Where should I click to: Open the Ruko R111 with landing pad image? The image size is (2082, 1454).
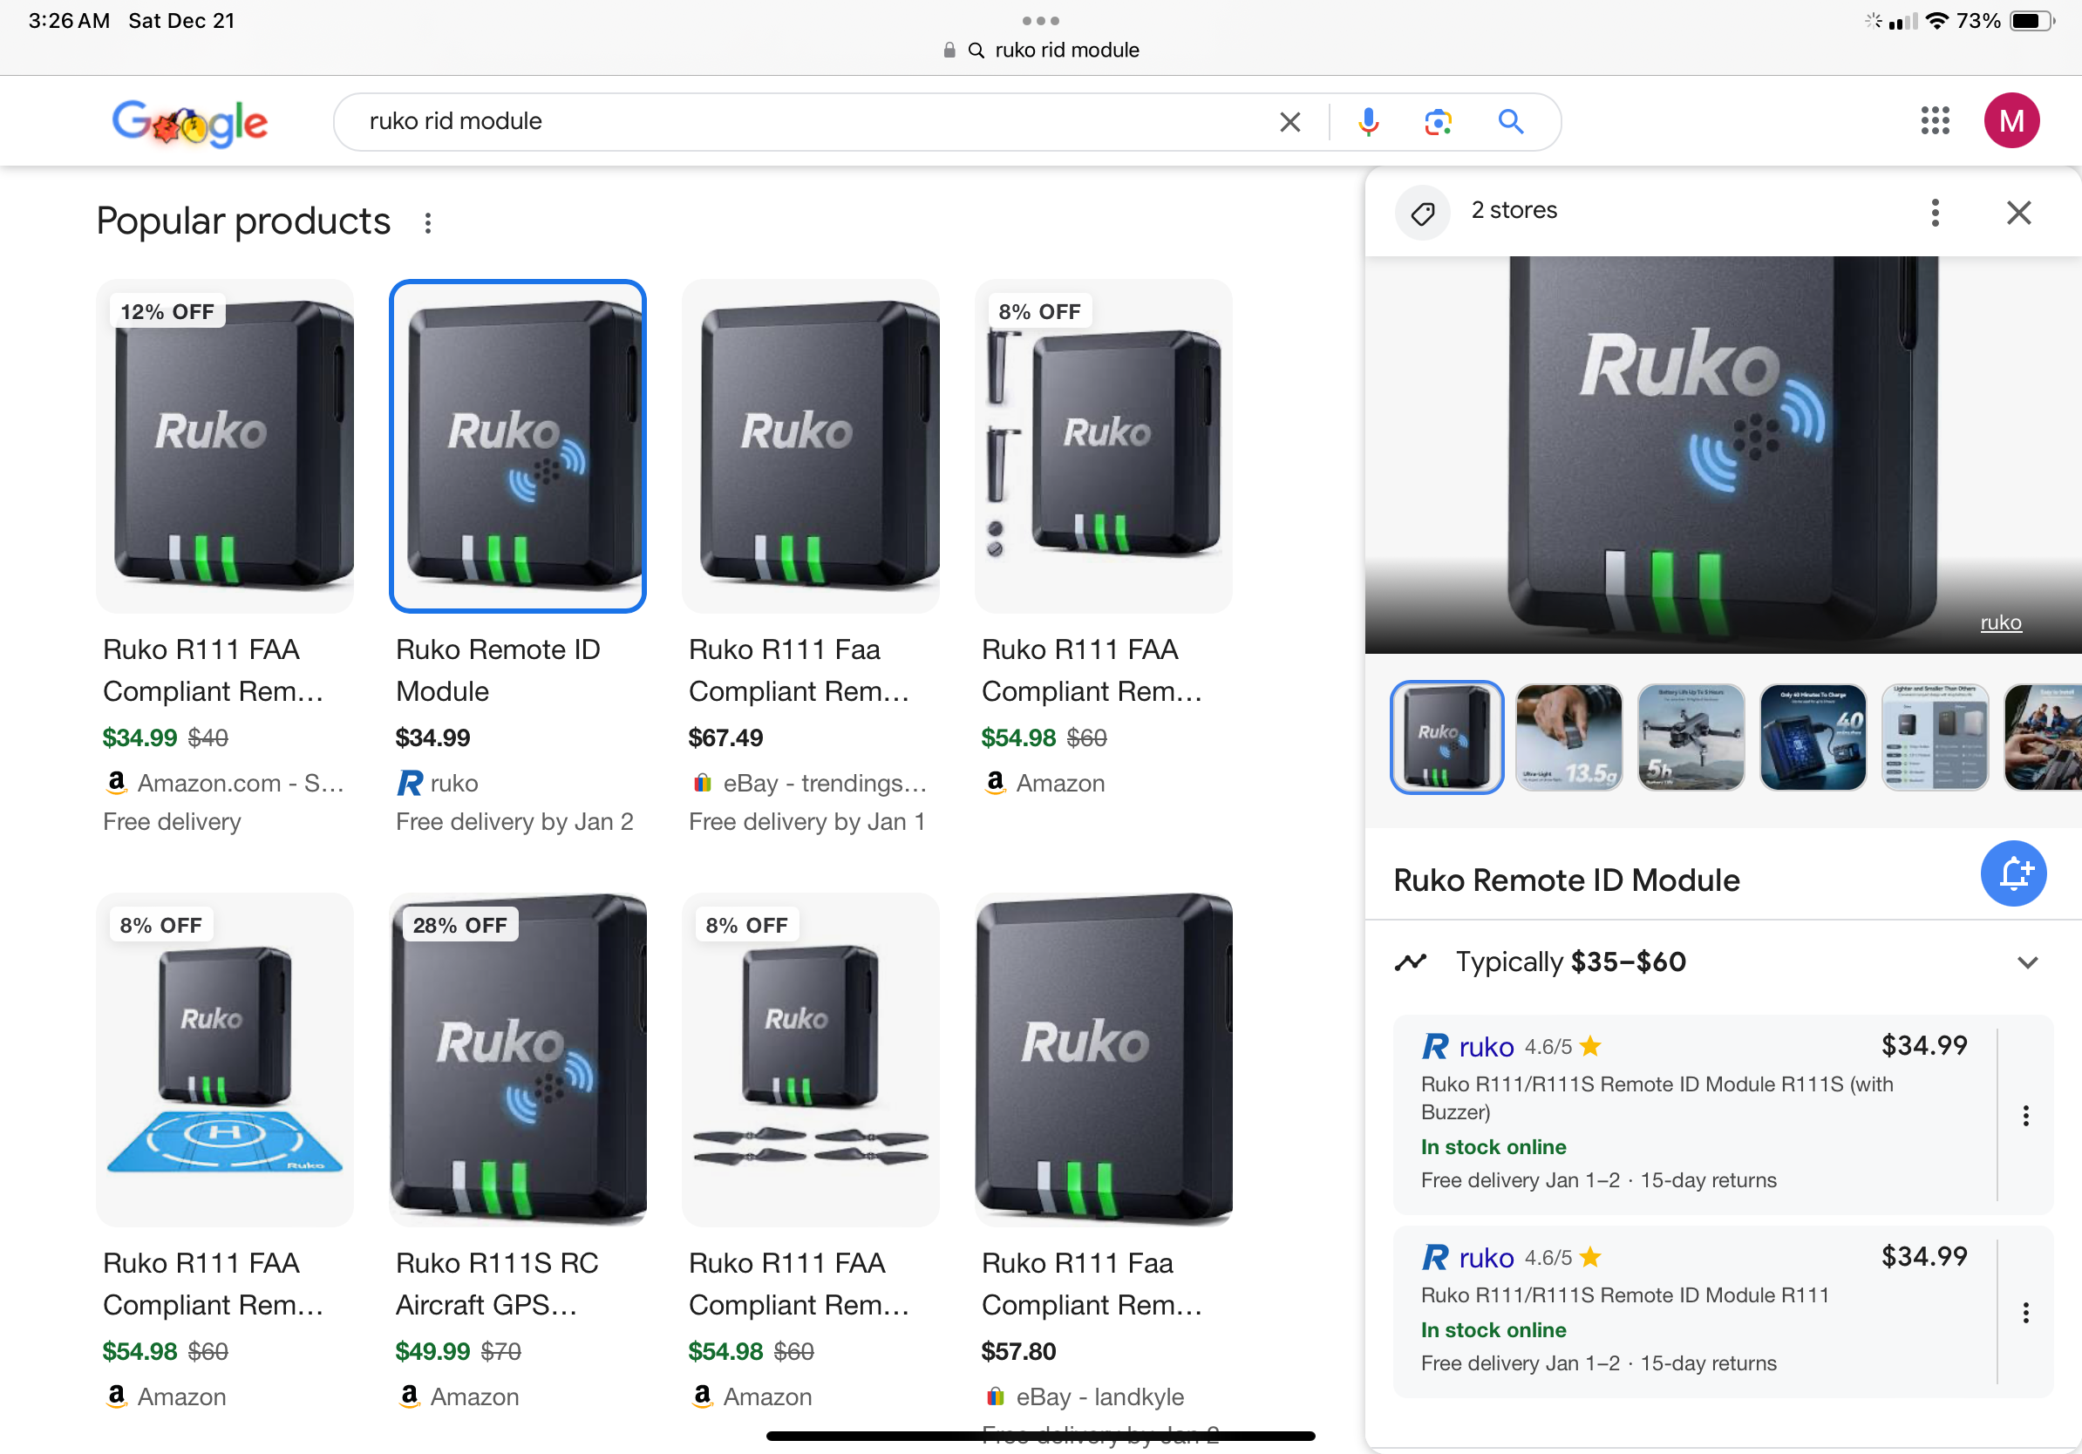(224, 1060)
